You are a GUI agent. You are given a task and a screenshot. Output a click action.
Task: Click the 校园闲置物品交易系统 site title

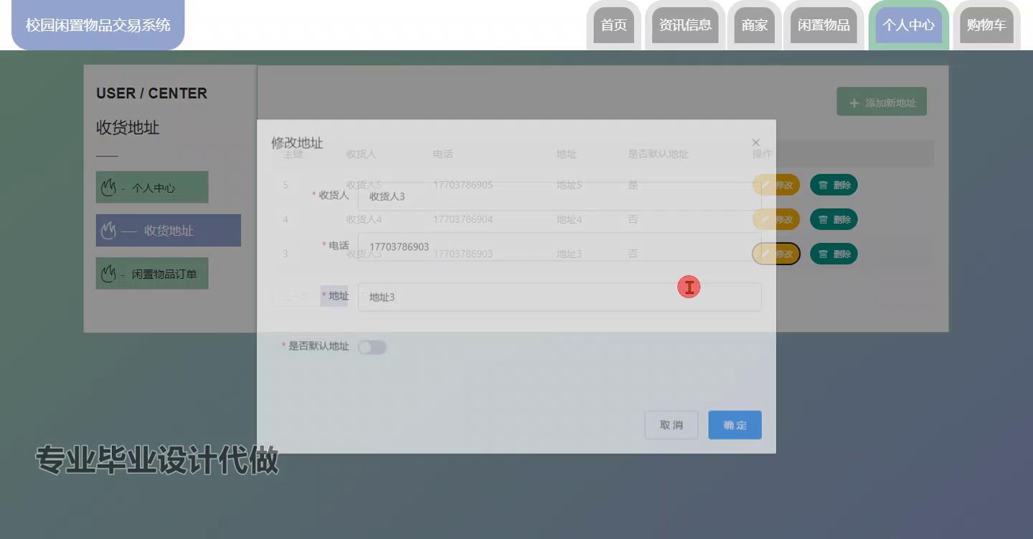(x=98, y=25)
